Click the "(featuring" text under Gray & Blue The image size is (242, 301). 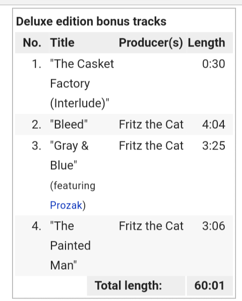click(73, 186)
